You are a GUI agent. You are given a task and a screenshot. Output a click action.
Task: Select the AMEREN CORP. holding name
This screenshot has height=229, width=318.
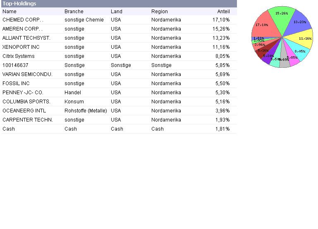click(22, 29)
